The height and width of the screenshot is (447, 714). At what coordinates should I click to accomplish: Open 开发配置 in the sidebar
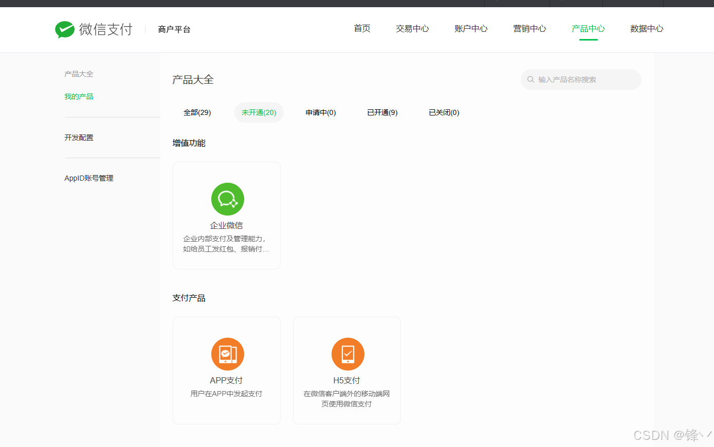point(79,138)
